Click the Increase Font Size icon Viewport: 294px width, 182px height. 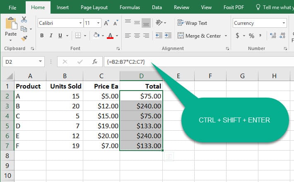[x=107, y=23]
